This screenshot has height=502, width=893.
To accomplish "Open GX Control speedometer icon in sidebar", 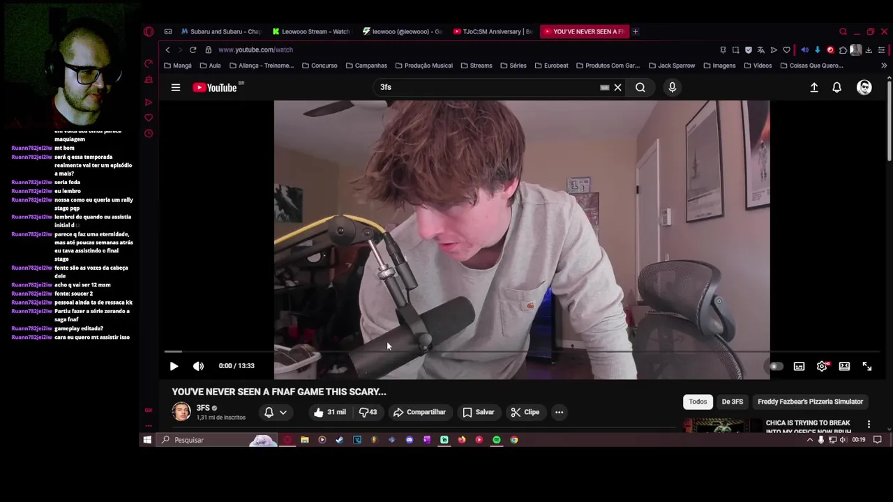I will click(149, 63).
